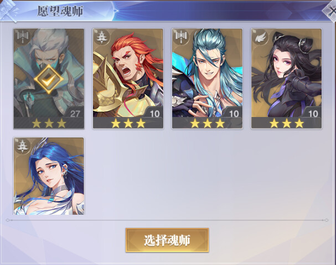Click the 愿望魂师 title header
The image size is (336, 265).
60,11
